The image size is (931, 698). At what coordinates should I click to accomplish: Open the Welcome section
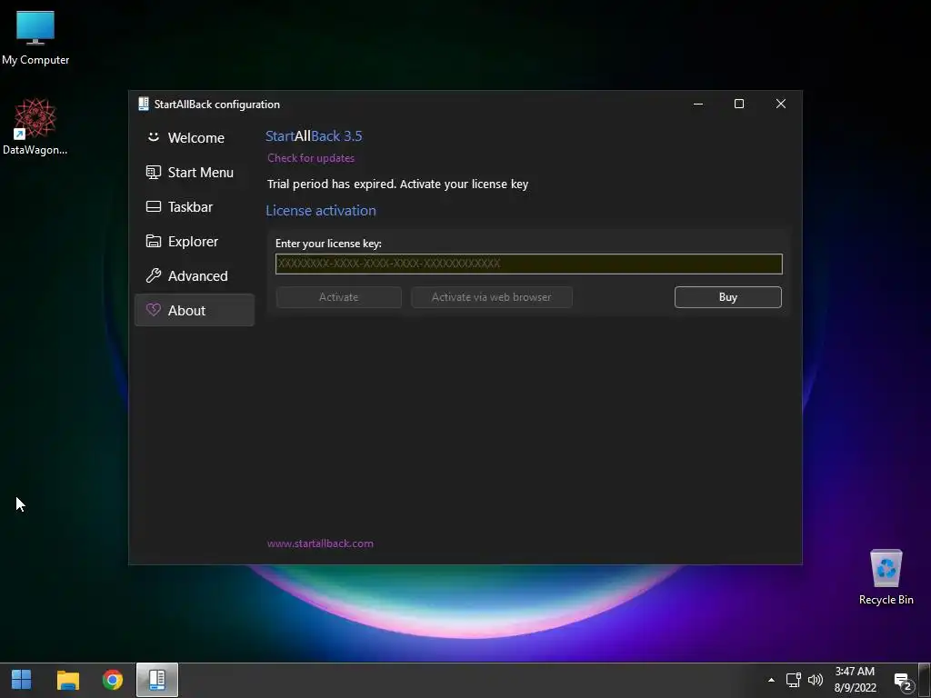[x=195, y=138]
